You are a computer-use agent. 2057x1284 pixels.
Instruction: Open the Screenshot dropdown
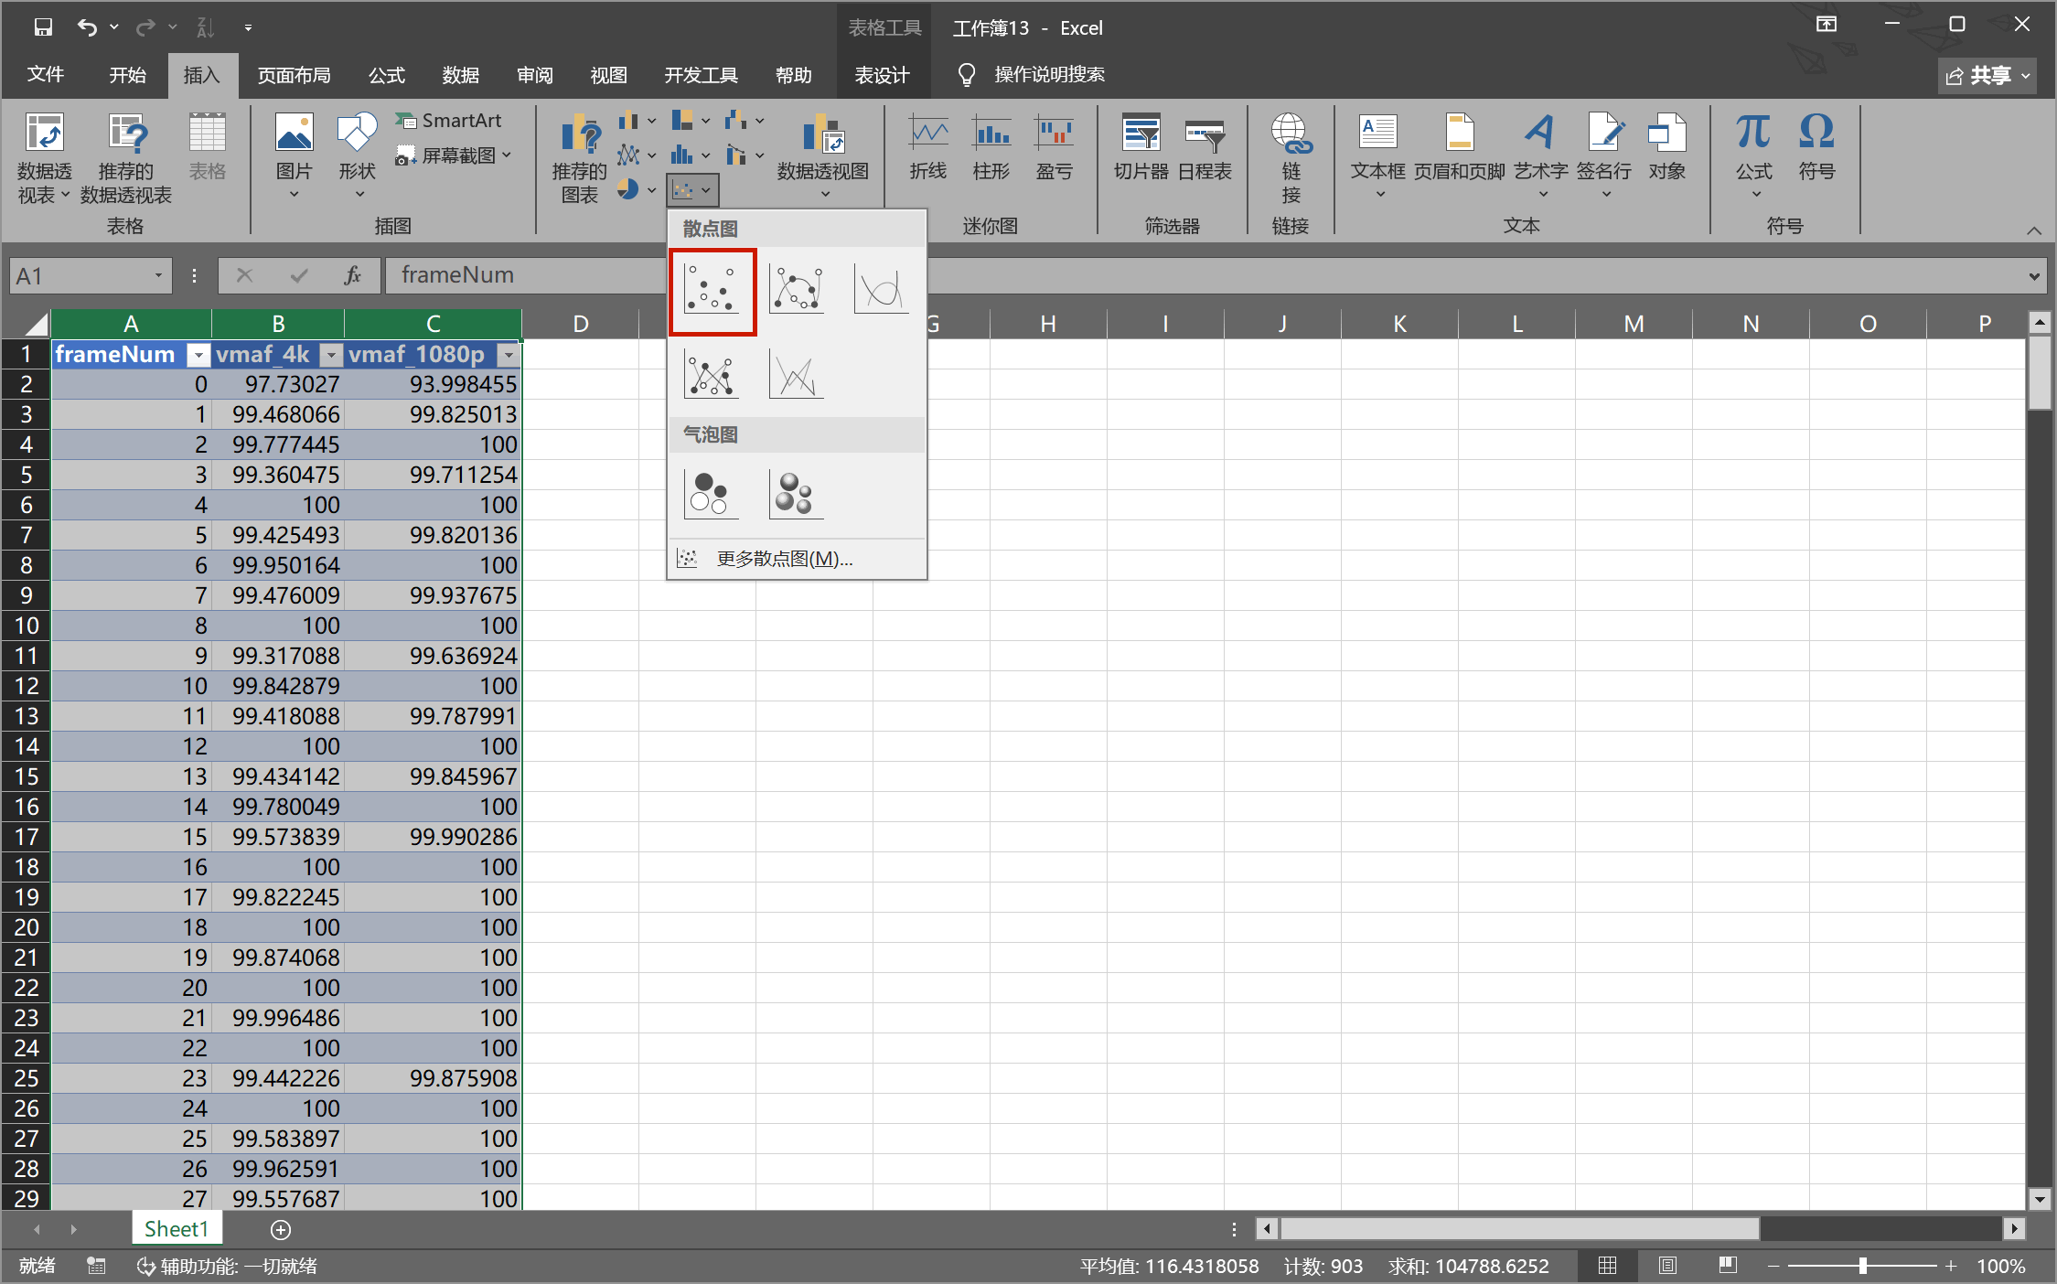(x=454, y=156)
